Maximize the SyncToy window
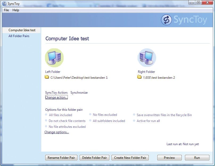215x166 pixels. click(x=199, y=3)
